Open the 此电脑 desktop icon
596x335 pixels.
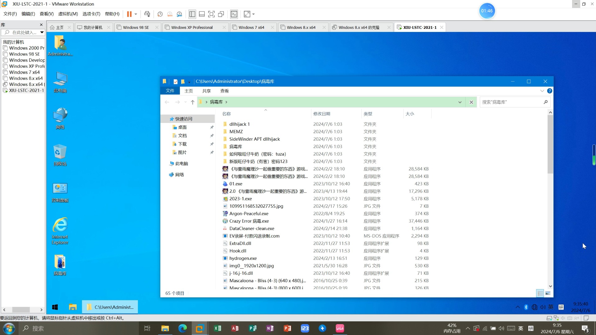point(60,82)
